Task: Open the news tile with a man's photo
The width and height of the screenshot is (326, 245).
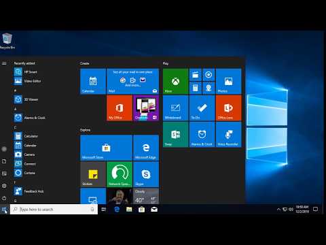Action: [120, 196]
